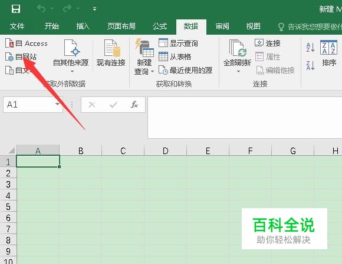Select row 9 header

[x=8, y=251]
